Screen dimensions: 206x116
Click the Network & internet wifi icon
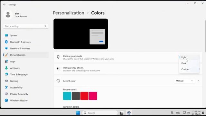[6, 48]
